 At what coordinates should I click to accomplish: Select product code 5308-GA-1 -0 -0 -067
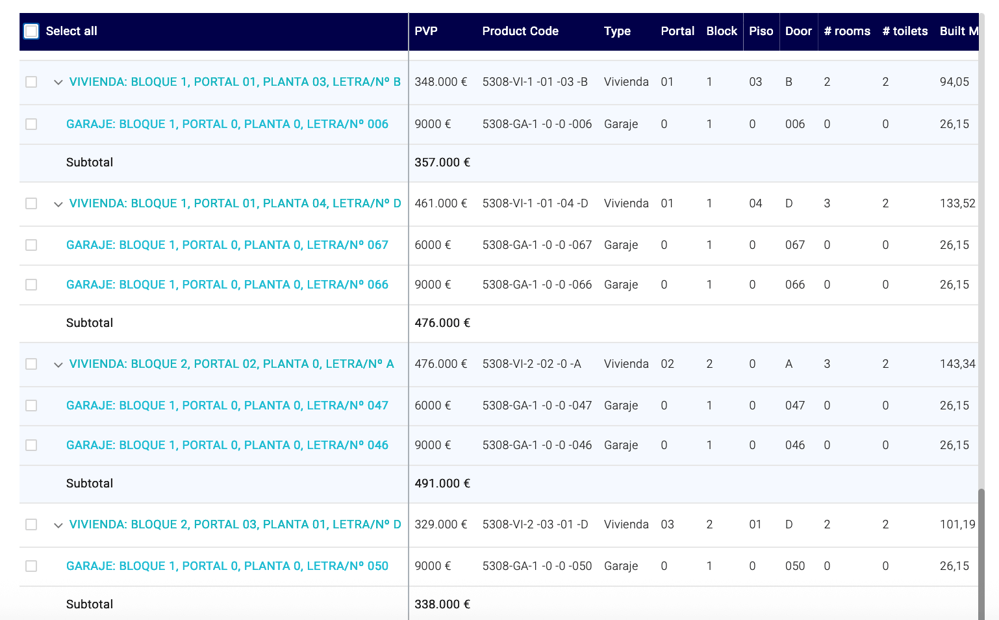click(537, 245)
